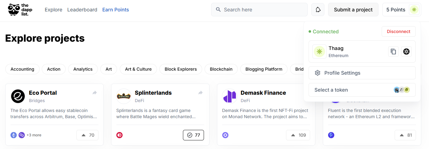The image size is (429, 149).
Task: Share the Splinterlands project
Action: [201, 93]
